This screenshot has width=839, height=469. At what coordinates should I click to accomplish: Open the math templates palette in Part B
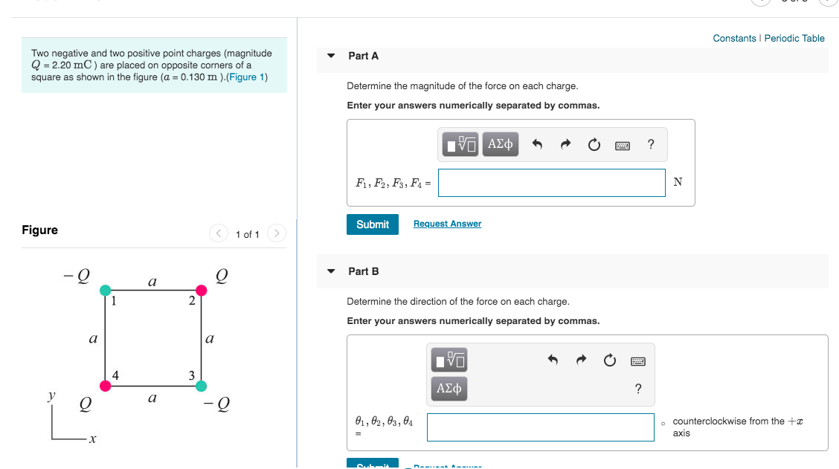pos(449,360)
